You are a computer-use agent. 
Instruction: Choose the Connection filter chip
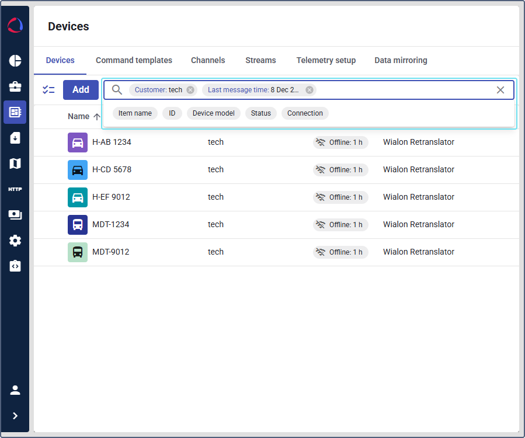point(305,113)
